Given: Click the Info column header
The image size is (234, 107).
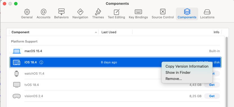Looking at the screenshot, I should point(216,32).
